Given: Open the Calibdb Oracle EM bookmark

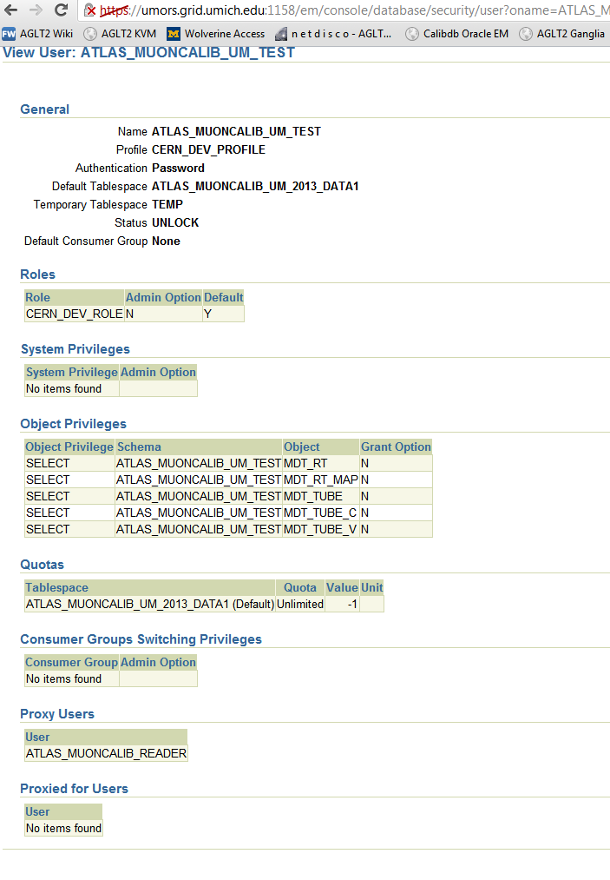Looking at the screenshot, I should click(457, 34).
